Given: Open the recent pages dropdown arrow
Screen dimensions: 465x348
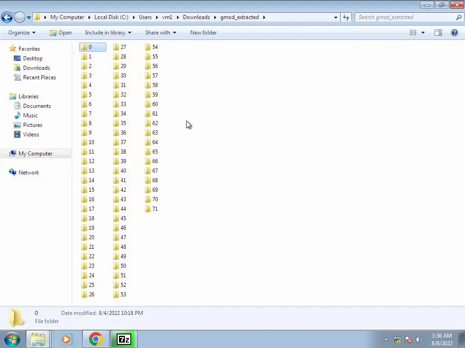Looking at the screenshot, I should (x=29, y=18).
